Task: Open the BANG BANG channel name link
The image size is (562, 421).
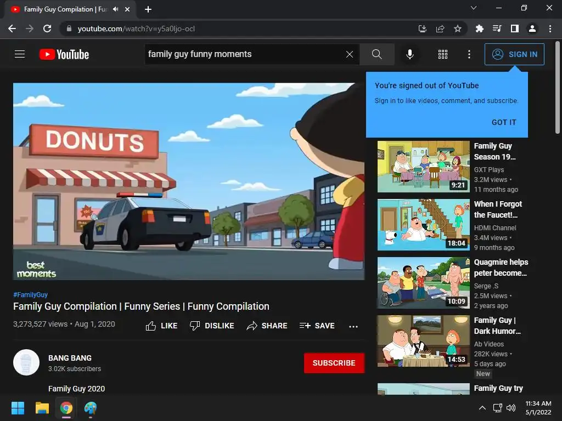Action: tap(70, 358)
